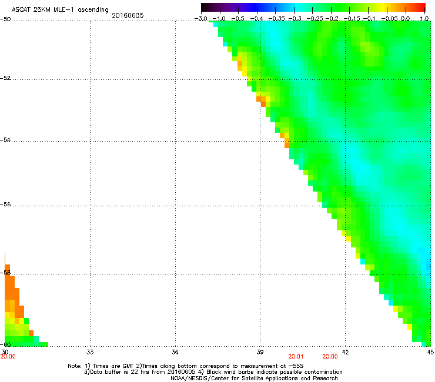Click the latitude axis label -54

(x=5, y=139)
